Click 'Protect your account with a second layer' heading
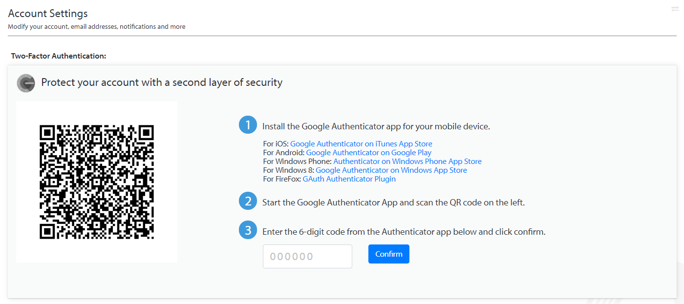The height and width of the screenshot is (304, 684). tap(162, 82)
